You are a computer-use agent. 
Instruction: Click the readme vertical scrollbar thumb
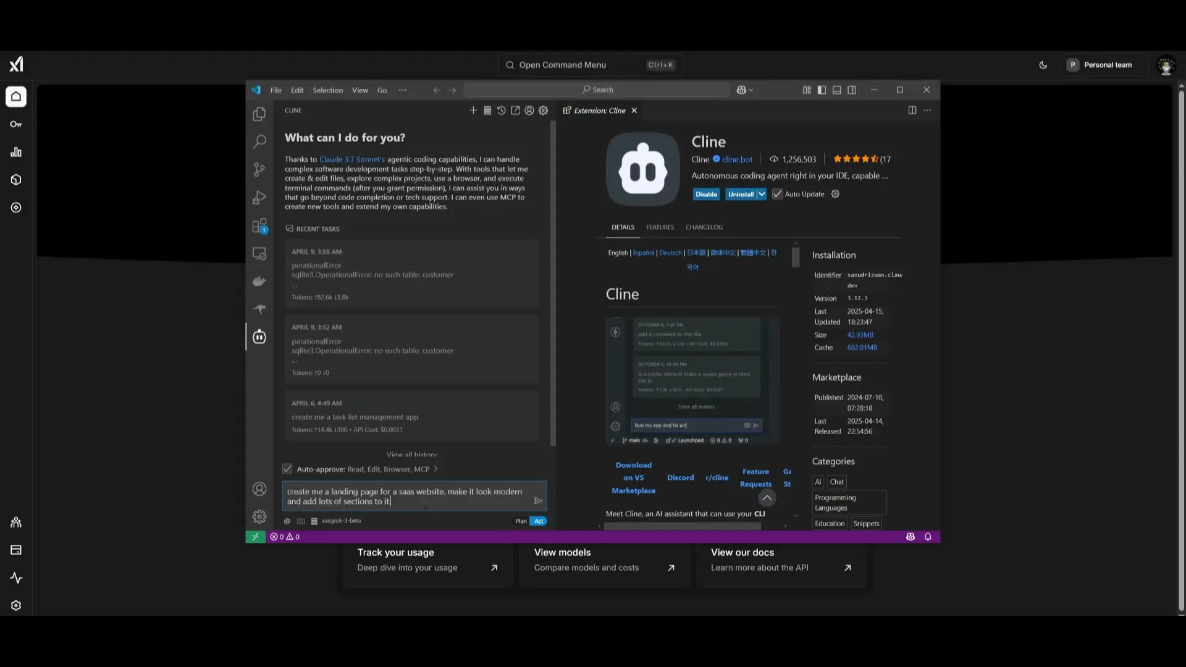coord(796,258)
